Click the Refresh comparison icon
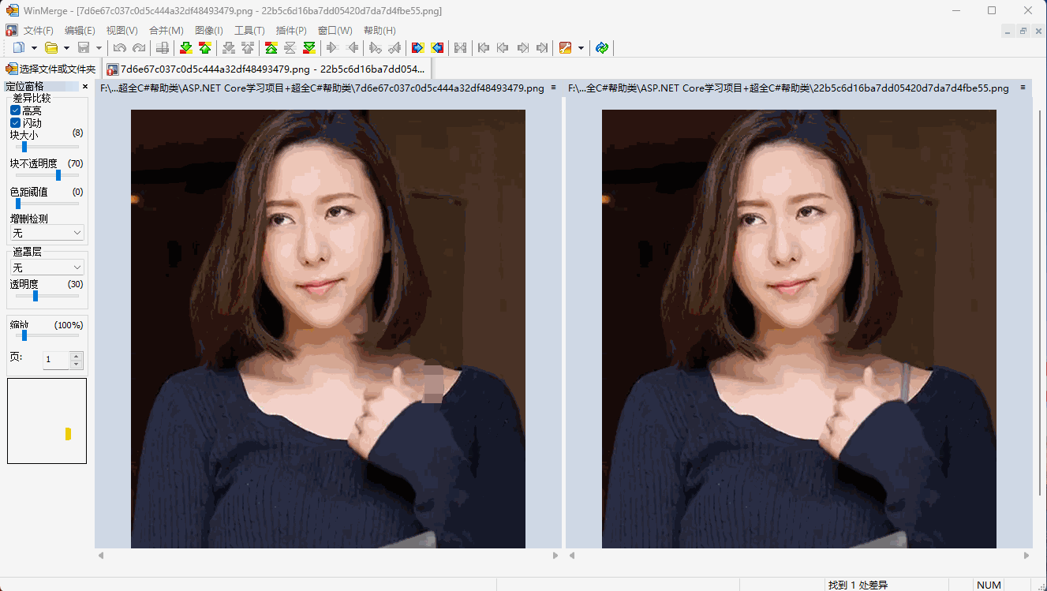Viewport: 1047px width, 591px height. [x=602, y=48]
